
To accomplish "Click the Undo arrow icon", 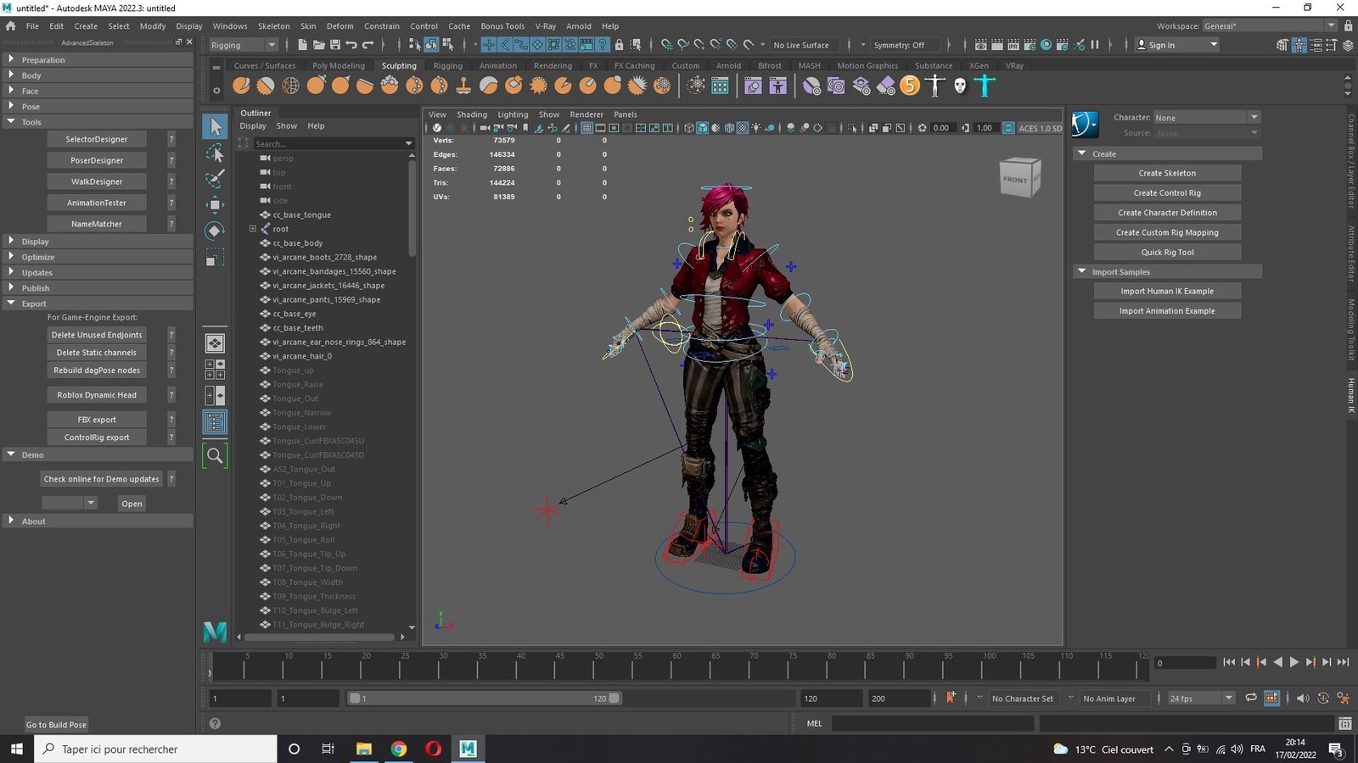I will (351, 45).
